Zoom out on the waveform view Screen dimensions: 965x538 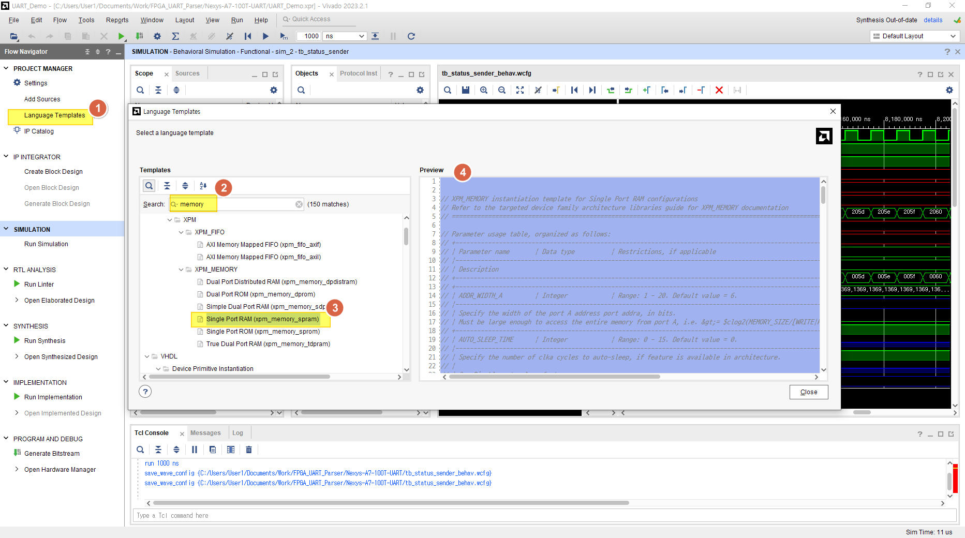click(502, 90)
